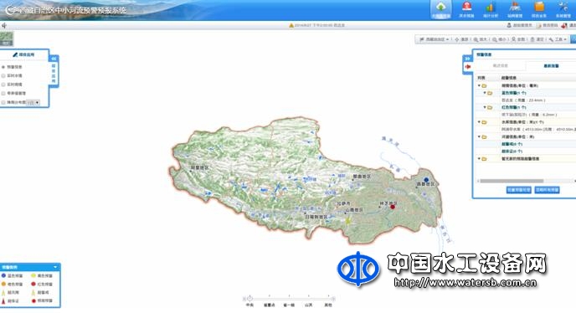576x313 pixels.
Task: Select the 23.4mm rainfall warning row
Action: click(526, 100)
